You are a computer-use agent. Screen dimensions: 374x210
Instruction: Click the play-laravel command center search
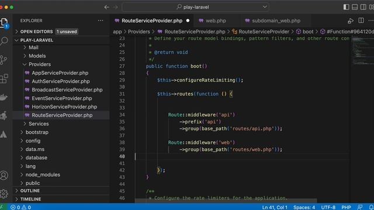(x=196, y=7)
